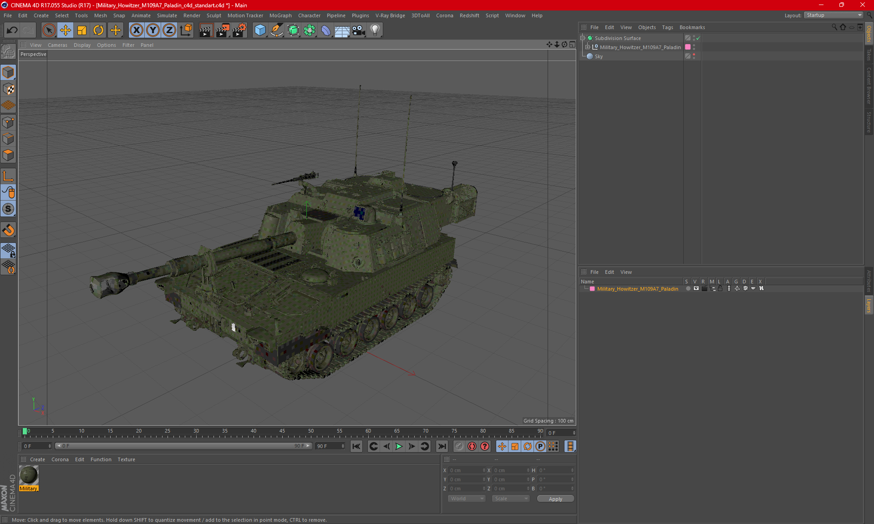Add a Cube primitive object
The width and height of the screenshot is (874, 524).
click(260, 30)
